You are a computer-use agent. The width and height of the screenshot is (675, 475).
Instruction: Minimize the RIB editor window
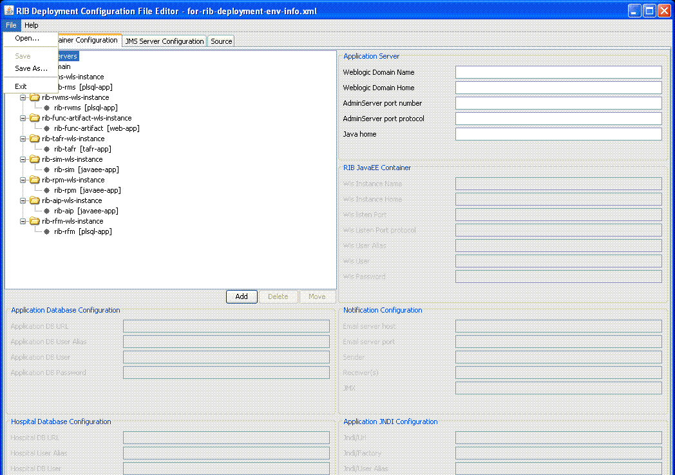634,11
